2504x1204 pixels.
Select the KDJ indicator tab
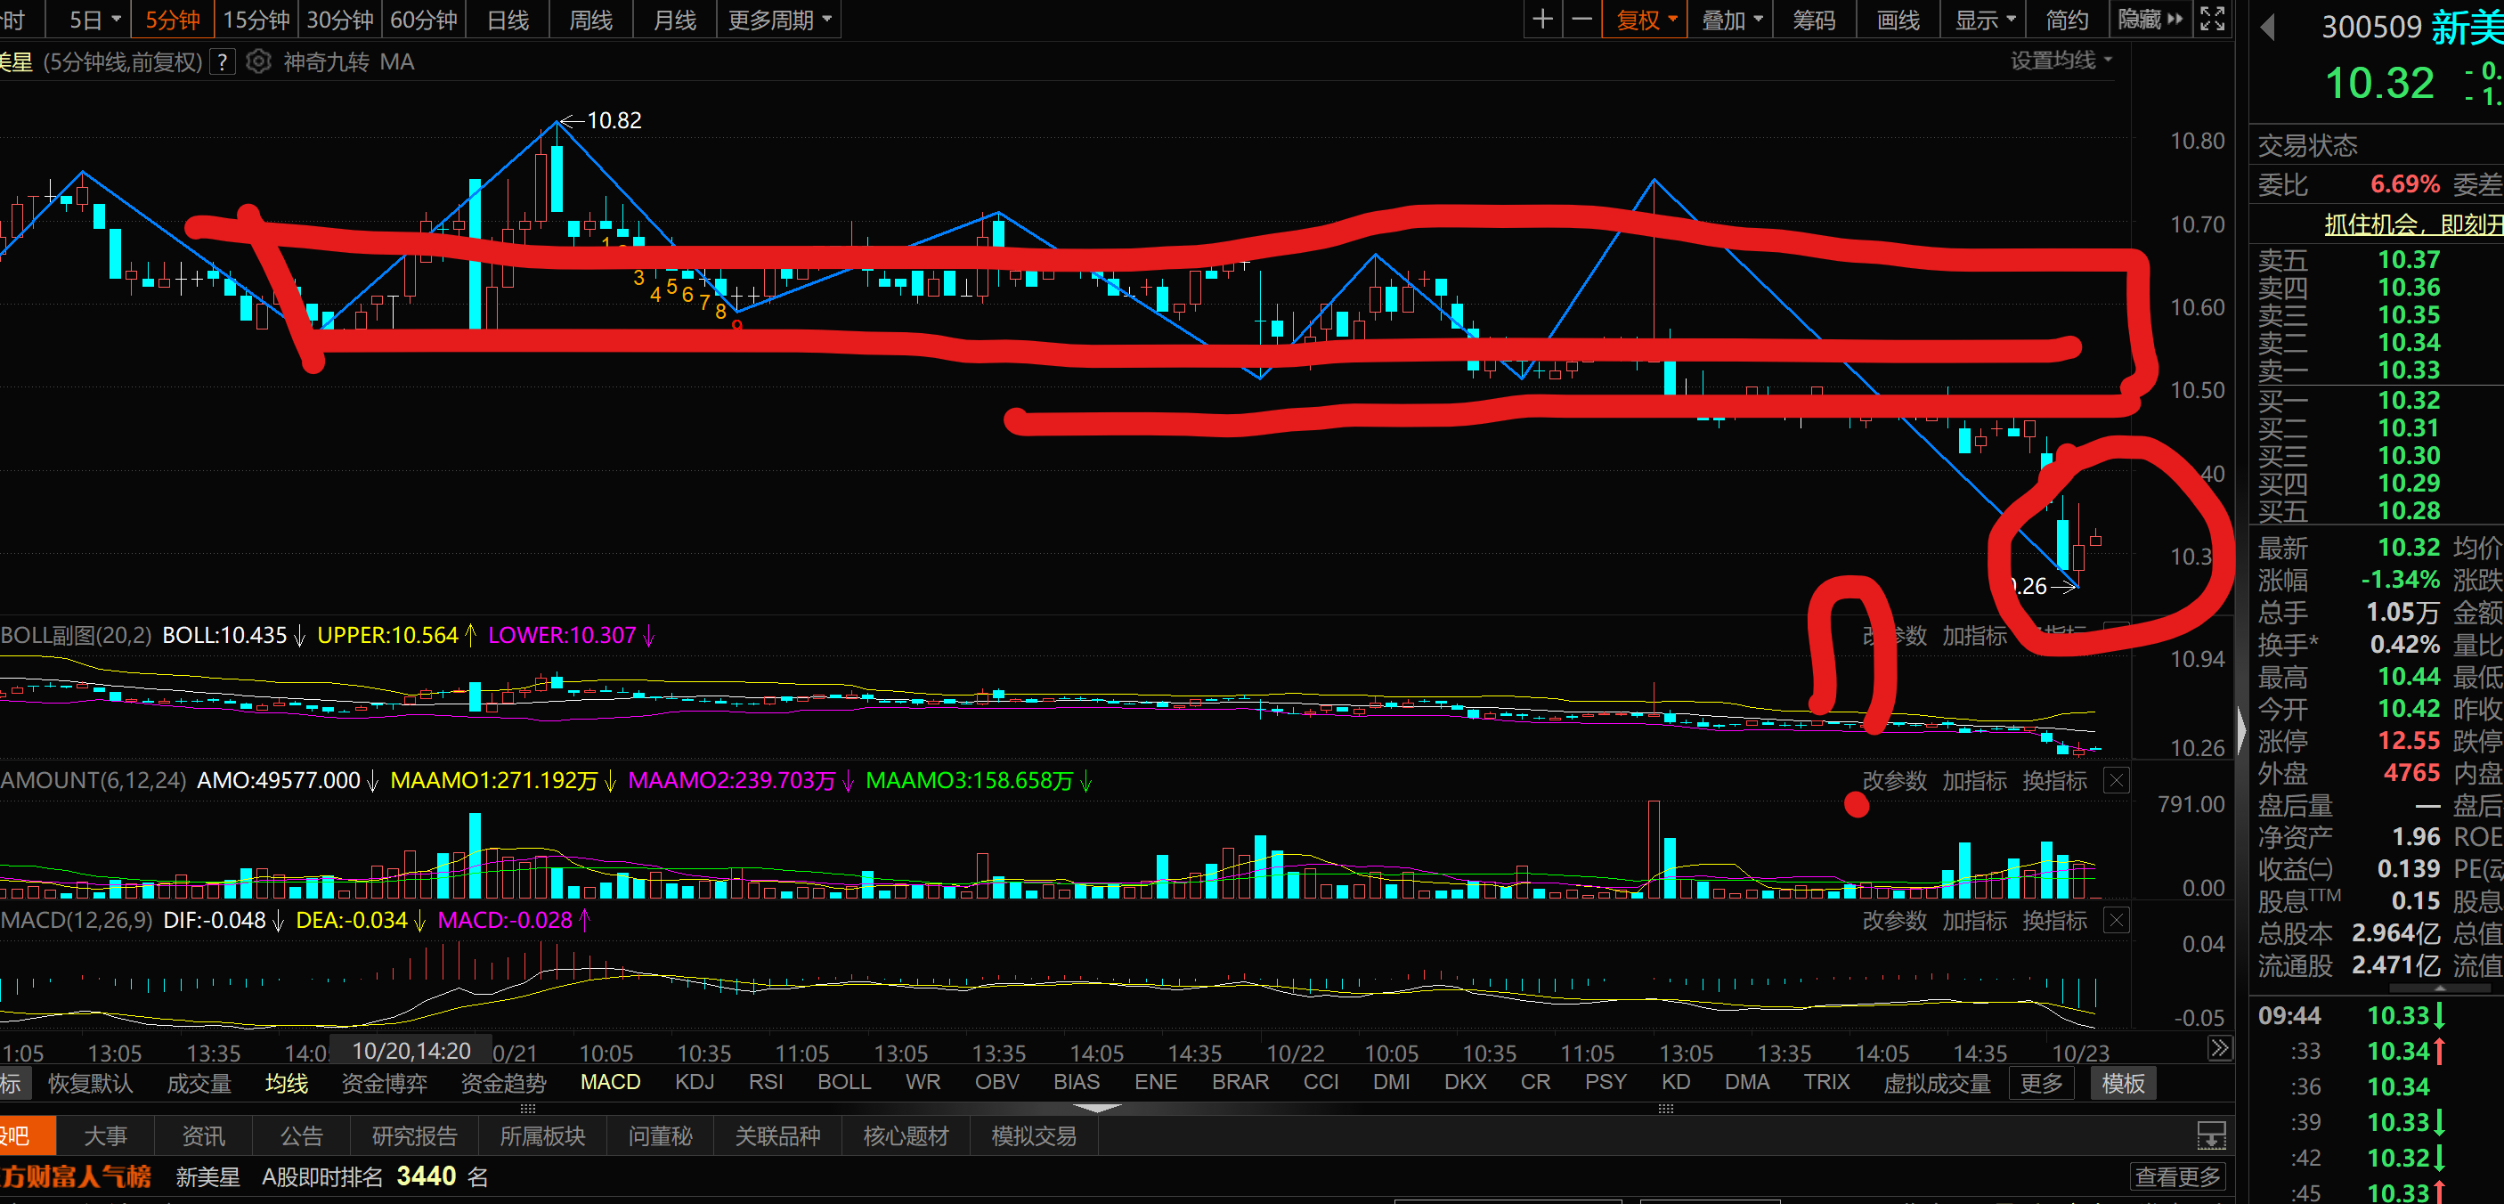[x=694, y=1082]
